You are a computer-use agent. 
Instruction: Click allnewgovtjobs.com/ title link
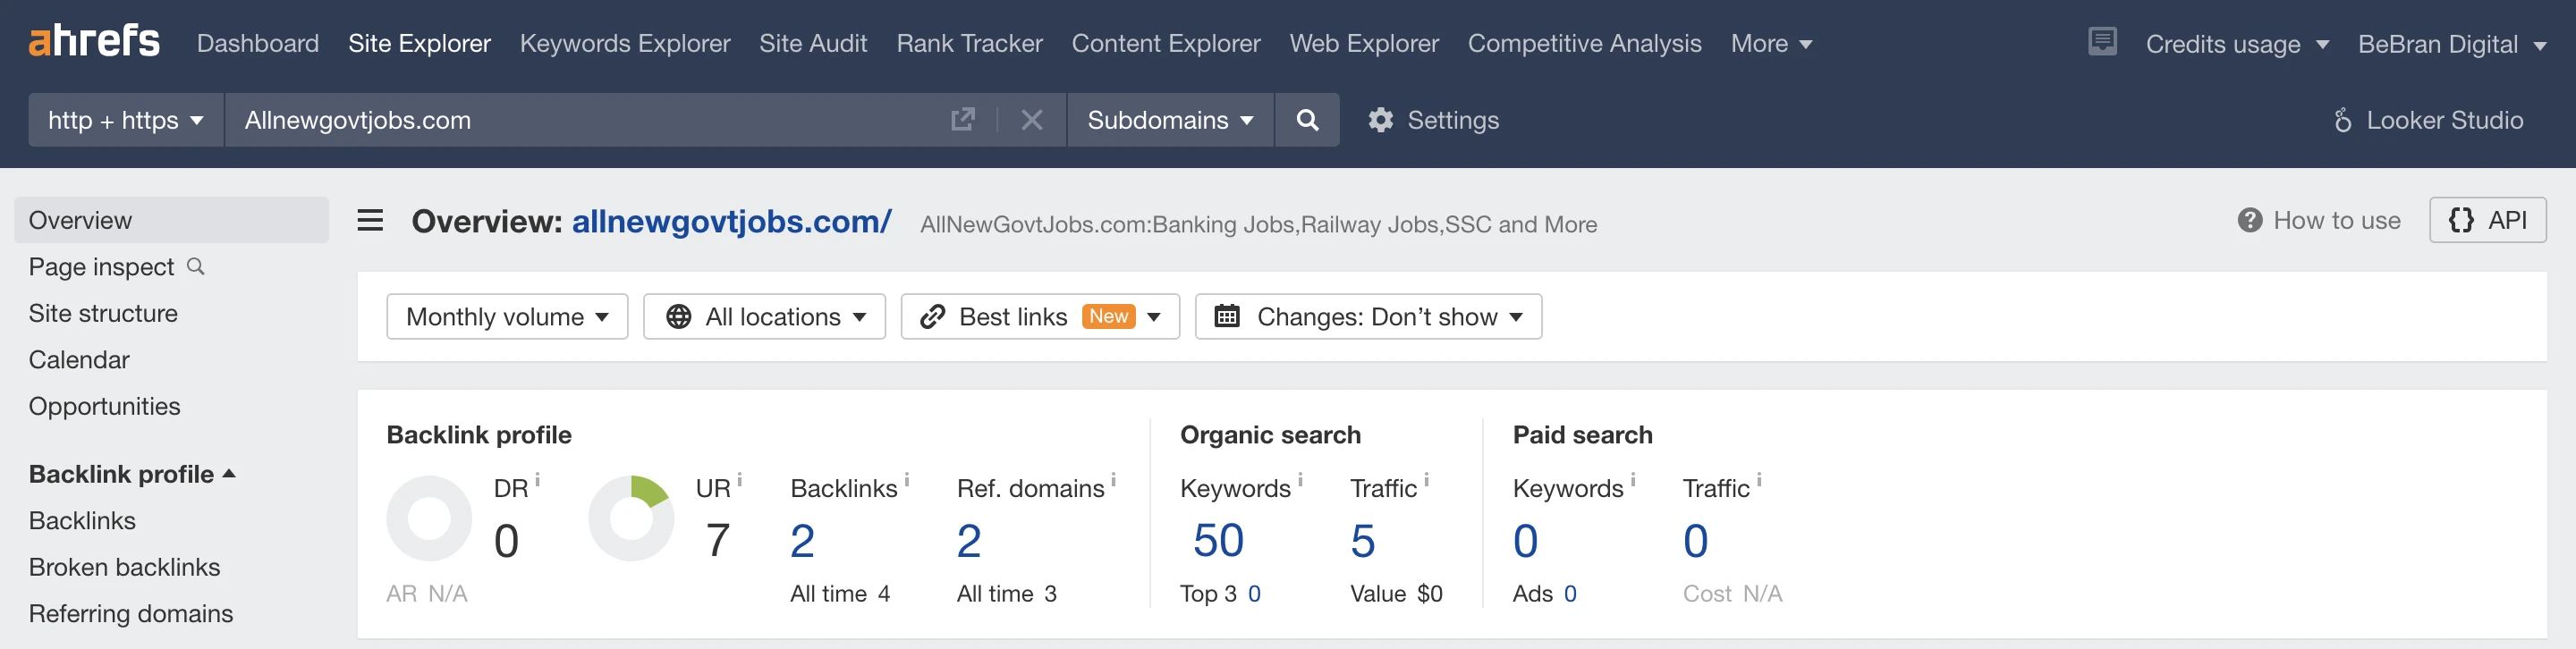[731, 221]
